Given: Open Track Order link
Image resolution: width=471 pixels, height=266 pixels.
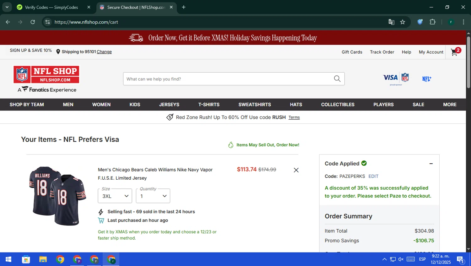Looking at the screenshot, I should click(382, 52).
